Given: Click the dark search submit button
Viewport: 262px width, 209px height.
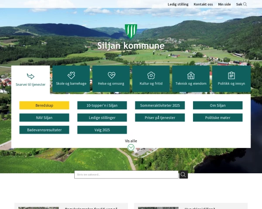Looking at the screenshot, I should point(183,175).
